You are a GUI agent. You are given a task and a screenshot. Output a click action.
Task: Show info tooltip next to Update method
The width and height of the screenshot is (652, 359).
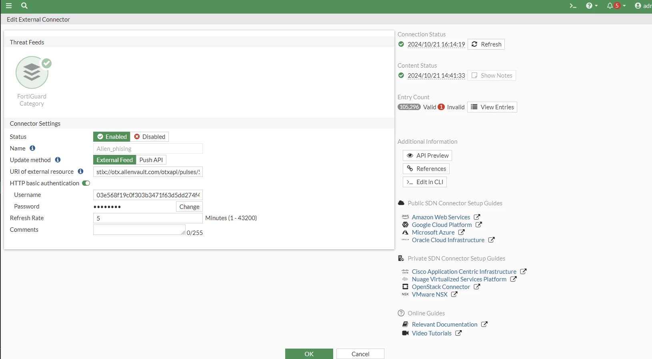click(58, 160)
